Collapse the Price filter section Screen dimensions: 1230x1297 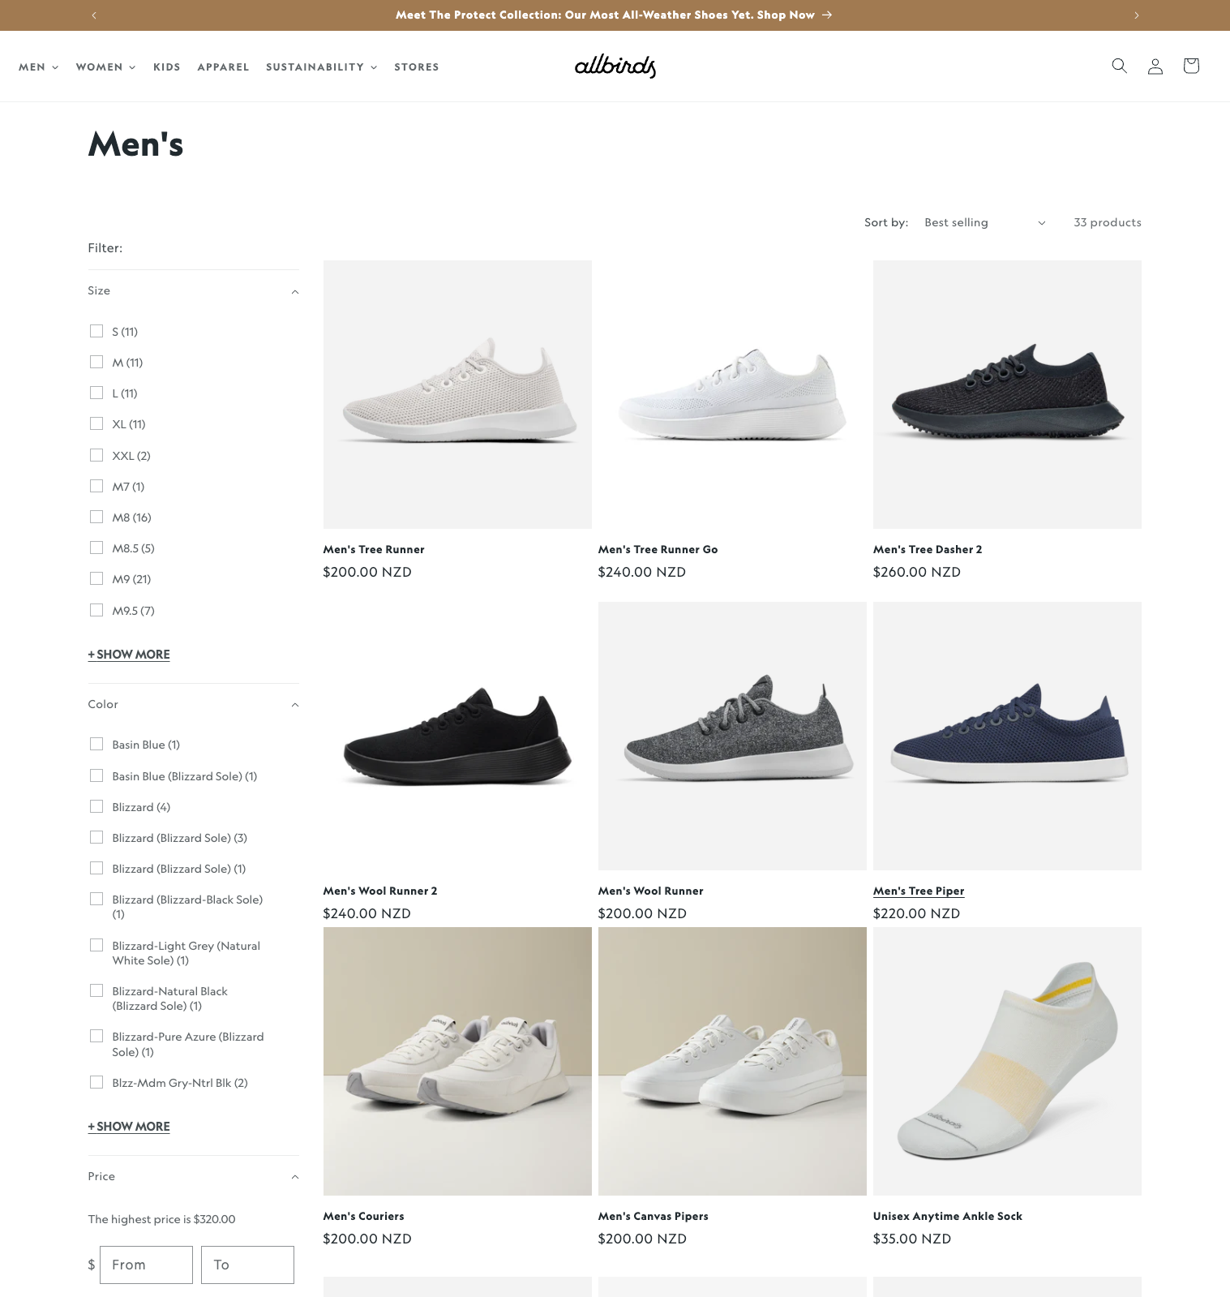pyautogui.click(x=295, y=1177)
